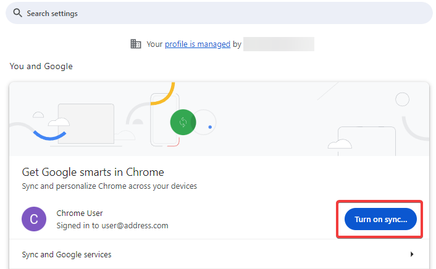Select the Chrome User account name
This screenshot has width=436, height=269.
[79, 213]
